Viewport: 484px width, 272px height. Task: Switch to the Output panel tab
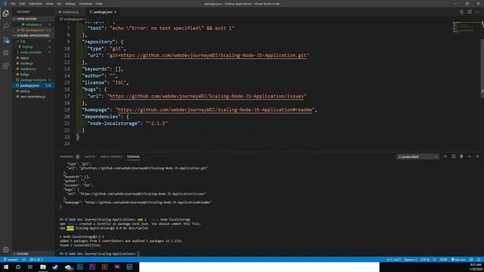[x=90, y=156]
